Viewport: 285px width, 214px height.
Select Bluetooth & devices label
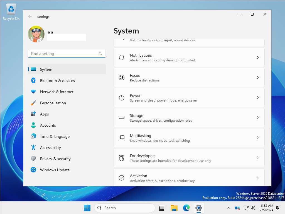coord(57,81)
